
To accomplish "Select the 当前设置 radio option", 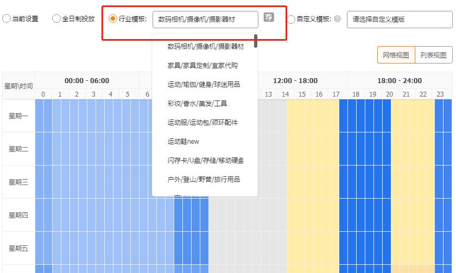I will click(7, 19).
